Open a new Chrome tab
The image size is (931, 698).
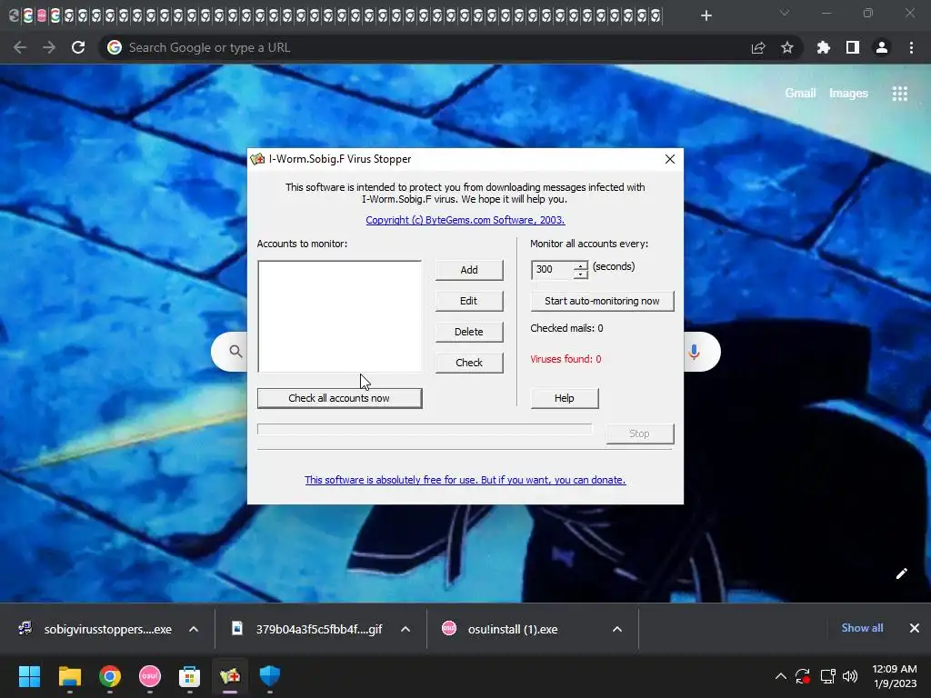[706, 15]
